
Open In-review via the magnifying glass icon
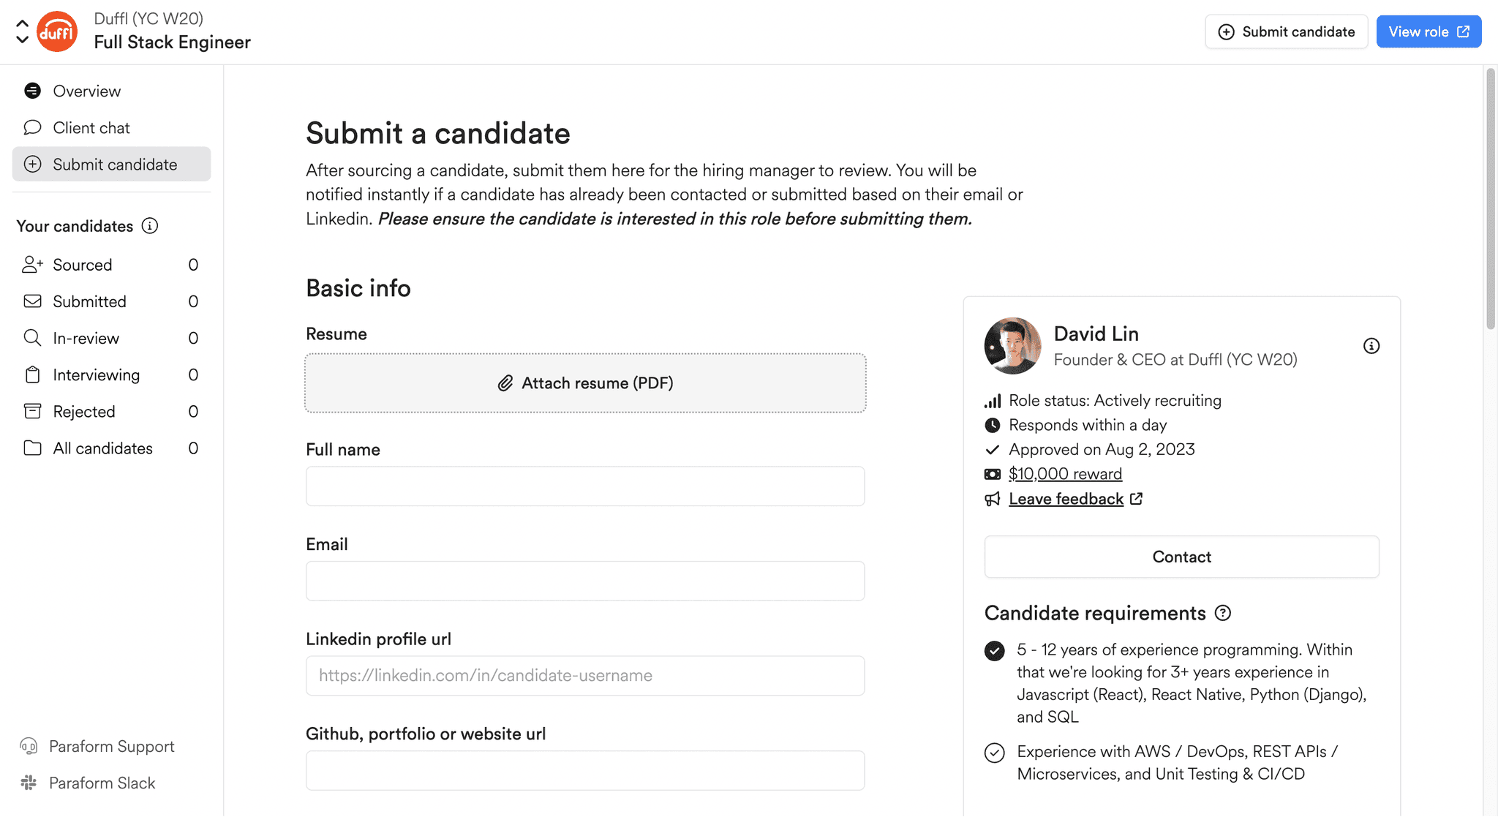pos(32,338)
